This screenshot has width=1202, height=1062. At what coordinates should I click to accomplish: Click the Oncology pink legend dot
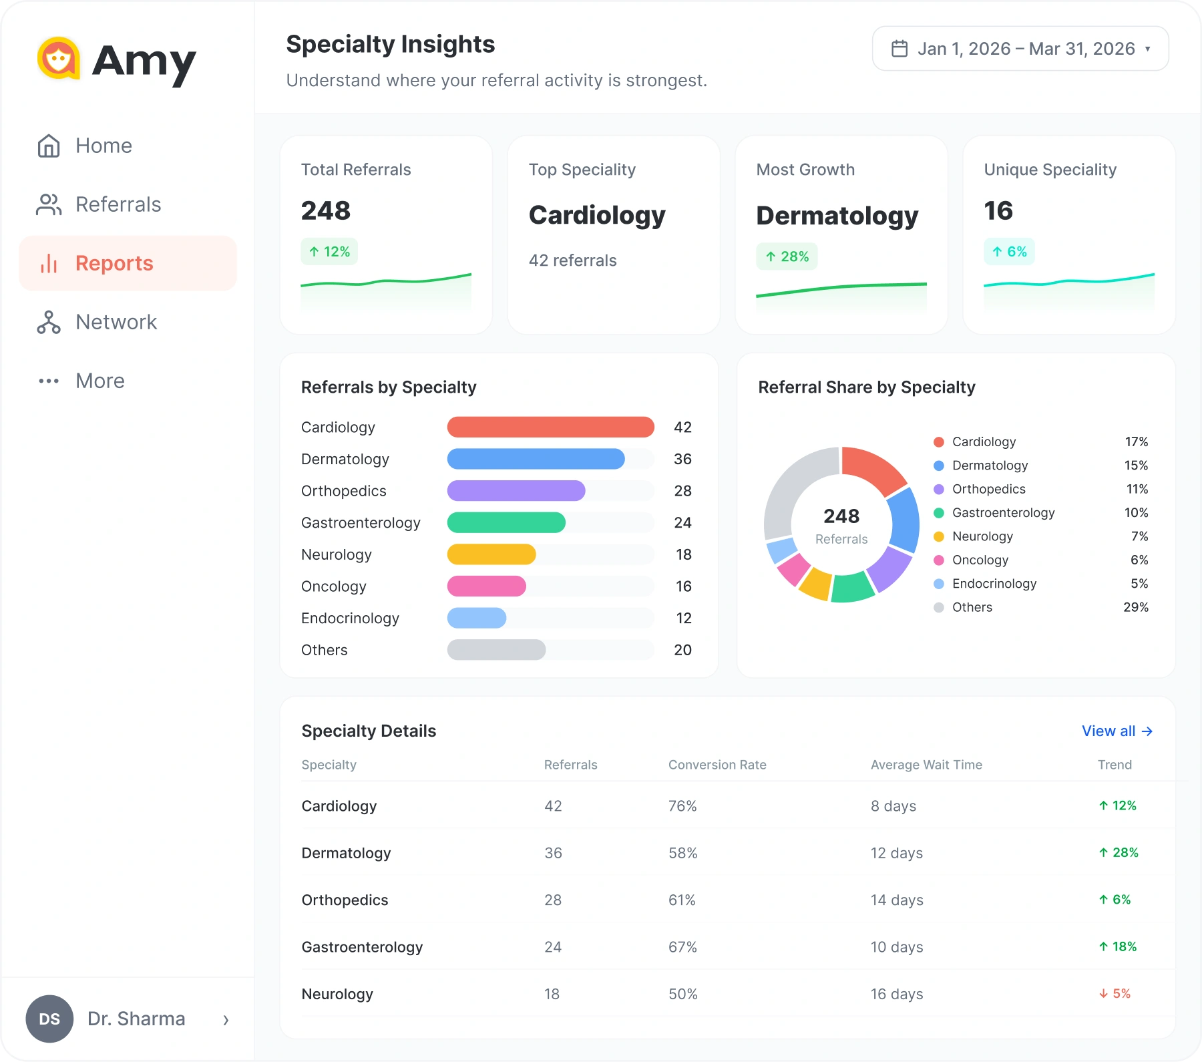(939, 560)
